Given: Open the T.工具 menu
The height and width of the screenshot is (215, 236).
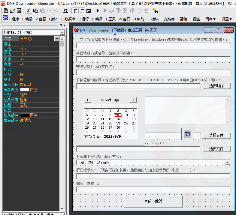Looking at the screenshot, I should pos(110,19).
